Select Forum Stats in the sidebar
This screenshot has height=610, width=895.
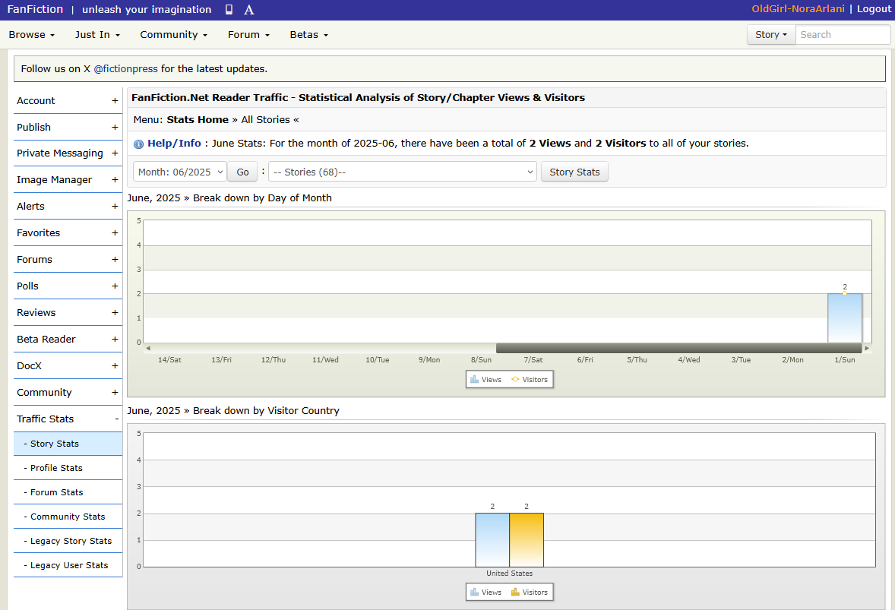coord(68,492)
